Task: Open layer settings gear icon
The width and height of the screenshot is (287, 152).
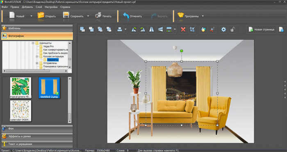Action: click(223, 29)
